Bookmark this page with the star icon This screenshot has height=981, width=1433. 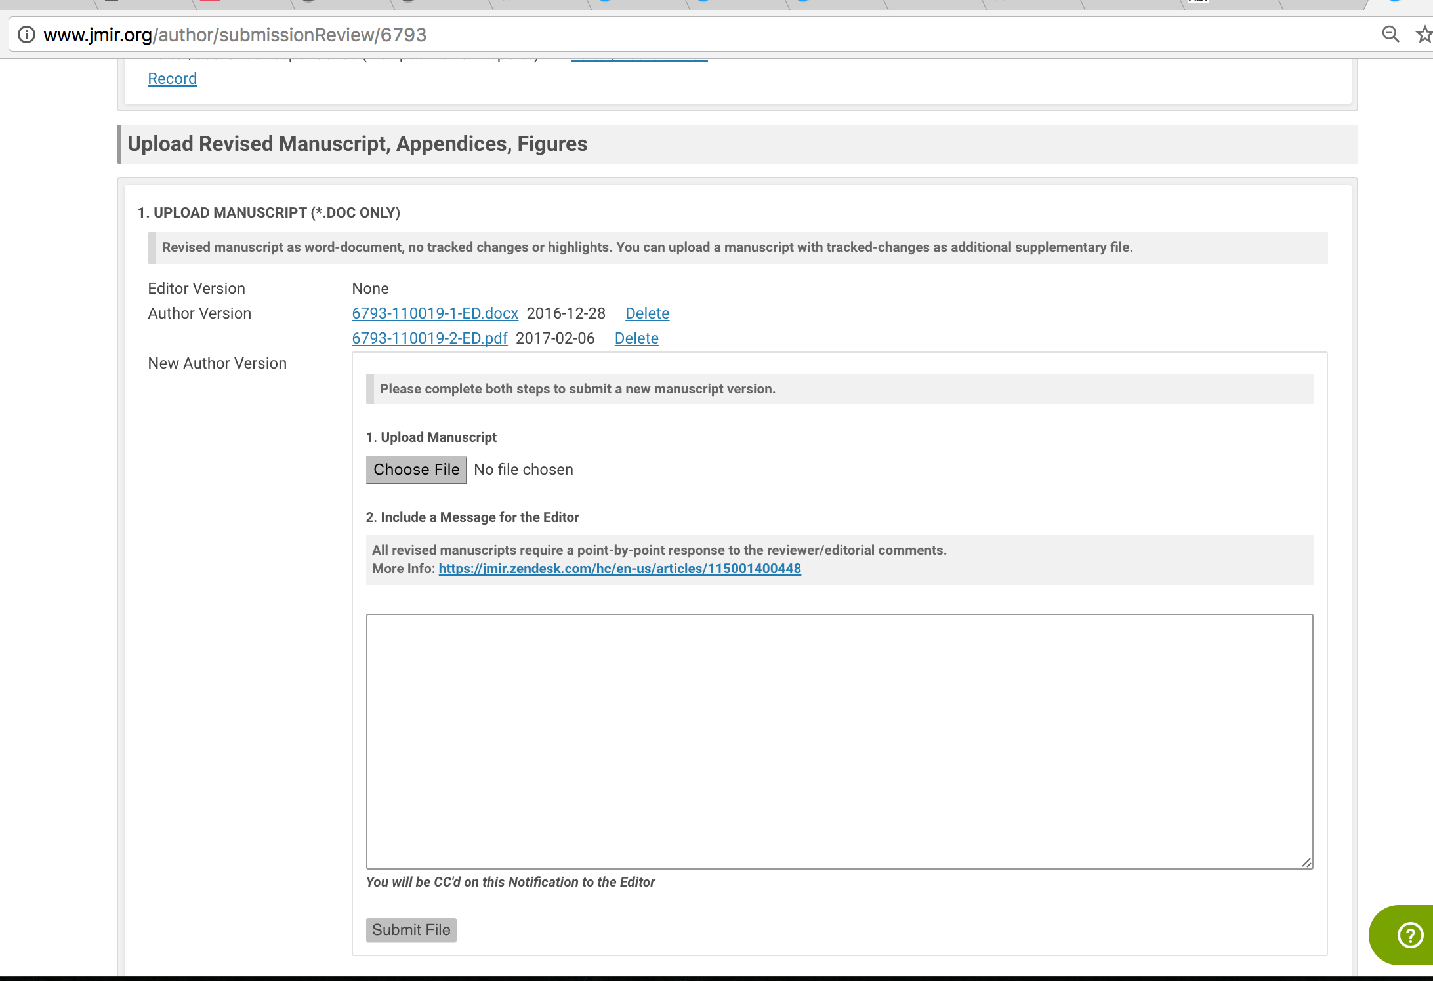click(1424, 34)
